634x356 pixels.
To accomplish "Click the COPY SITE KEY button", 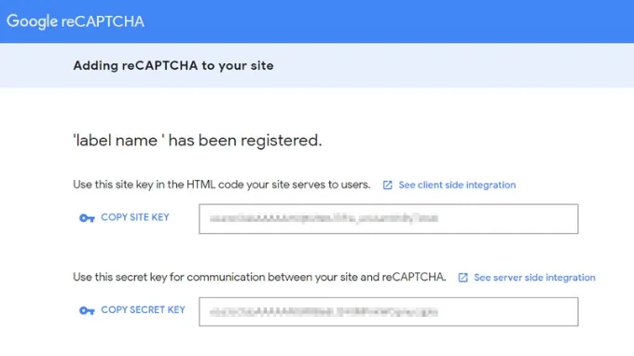I will (x=124, y=217).
